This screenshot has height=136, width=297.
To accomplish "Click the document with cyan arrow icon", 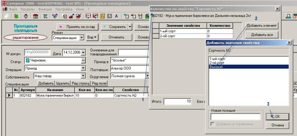I will pos(126,16).
